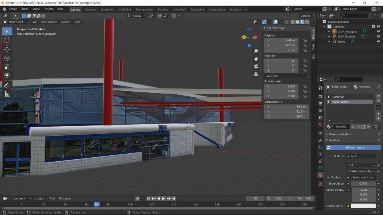Open the Modifiers wrench tab in Properties
Screen dimensions: 383x215
coord(320,141)
